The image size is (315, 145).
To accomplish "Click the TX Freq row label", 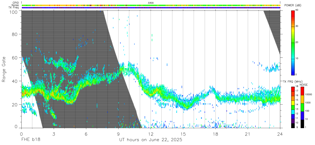I will pyautogui.click(x=14, y=8).
